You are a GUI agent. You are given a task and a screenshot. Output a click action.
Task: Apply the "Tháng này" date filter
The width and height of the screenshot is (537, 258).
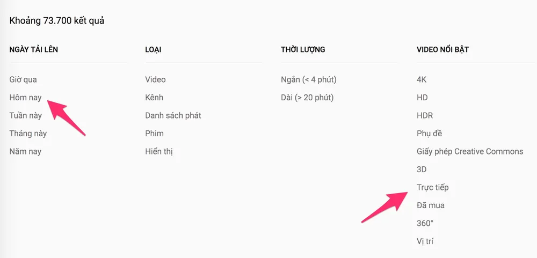coord(28,134)
